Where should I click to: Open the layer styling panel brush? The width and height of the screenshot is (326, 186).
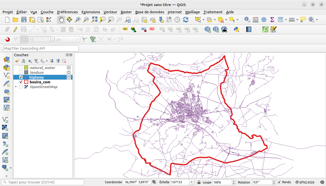tap(17, 61)
